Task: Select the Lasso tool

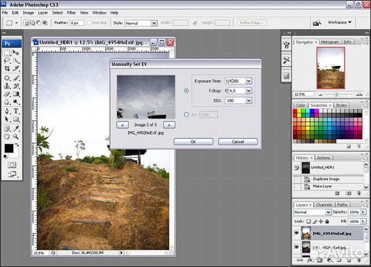Action: (7, 60)
